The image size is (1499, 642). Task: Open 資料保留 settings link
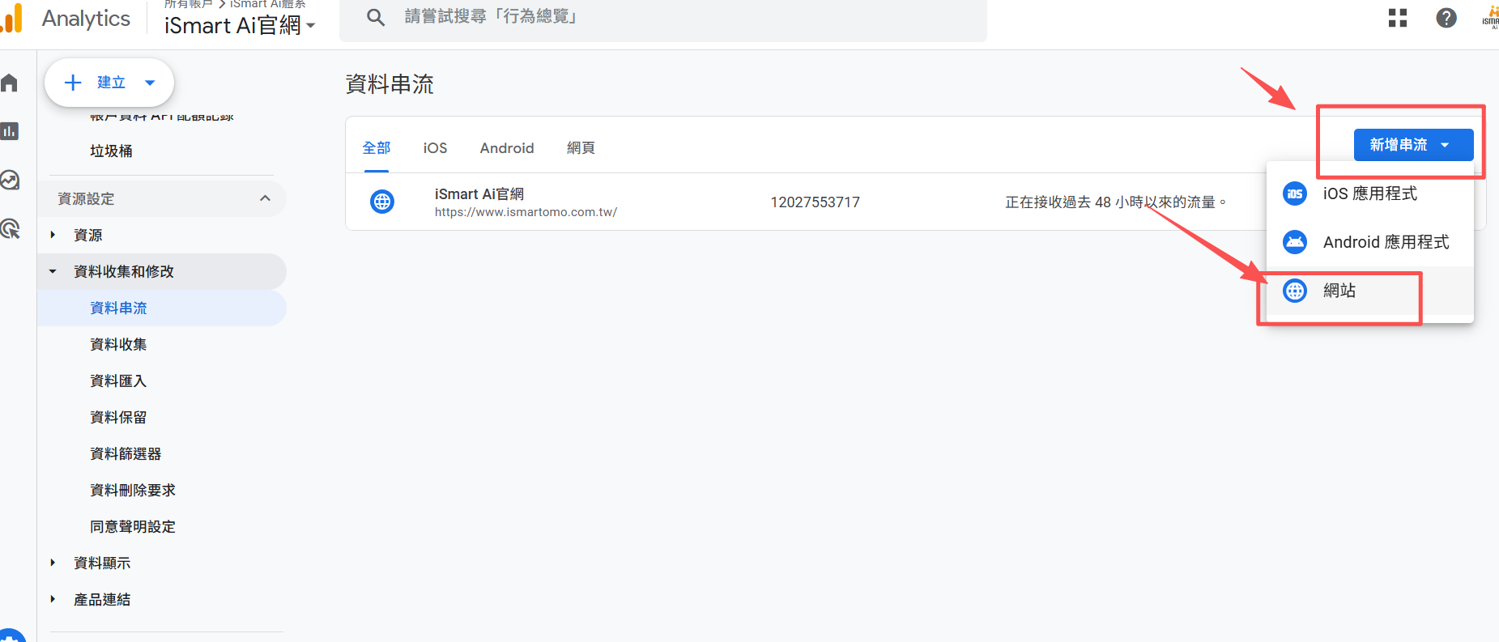click(118, 417)
